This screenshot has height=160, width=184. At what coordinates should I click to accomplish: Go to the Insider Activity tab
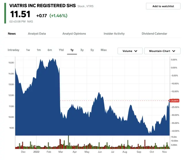(x=114, y=34)
